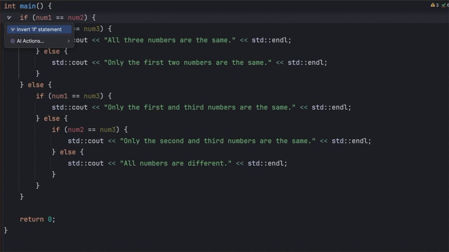This screenshot has height=252, width=449.
Task: Click "std::cout" on the "Only the first two numbers" line
Action: pyautogui.click(x=70, y=62)
